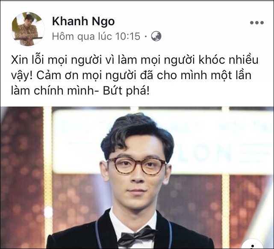Open the attached photo of the man in glasses
Image resolution: width=274 pixels, height=249 pixels.
click(x=137, y=178)
